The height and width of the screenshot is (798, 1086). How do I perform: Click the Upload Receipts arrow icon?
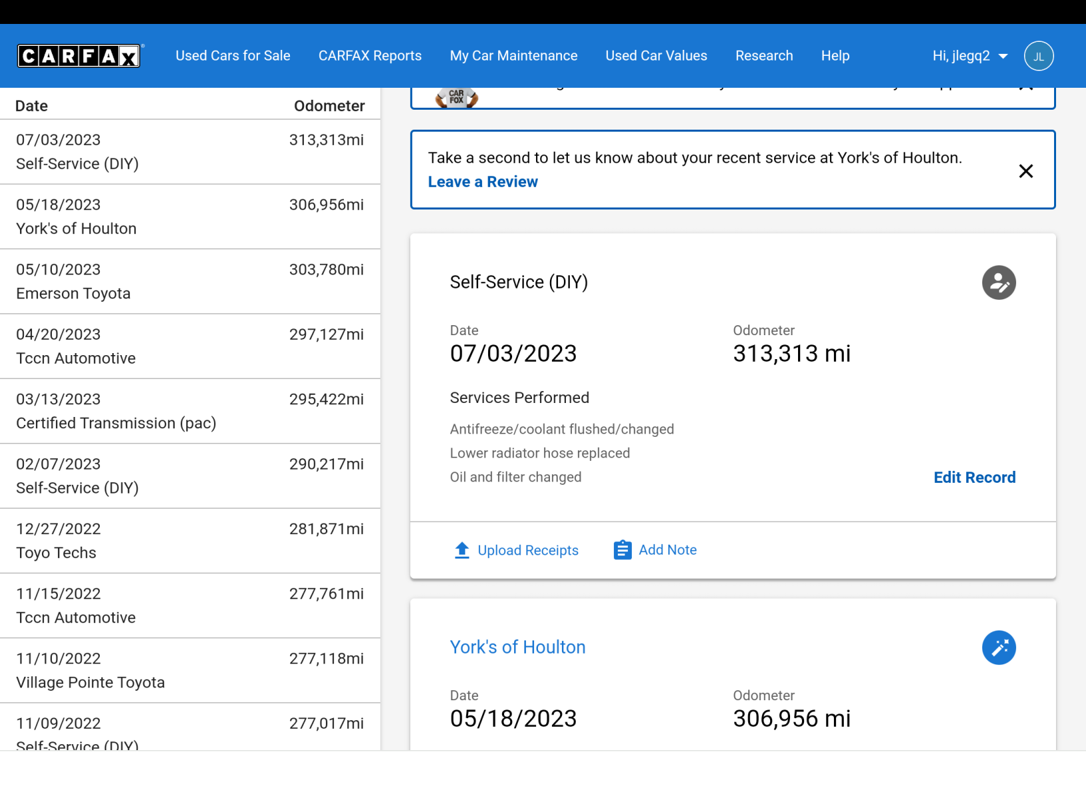click(462, 550)
